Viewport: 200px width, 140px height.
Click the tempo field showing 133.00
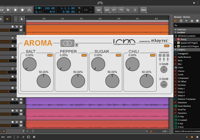click(x=49, y=8)
